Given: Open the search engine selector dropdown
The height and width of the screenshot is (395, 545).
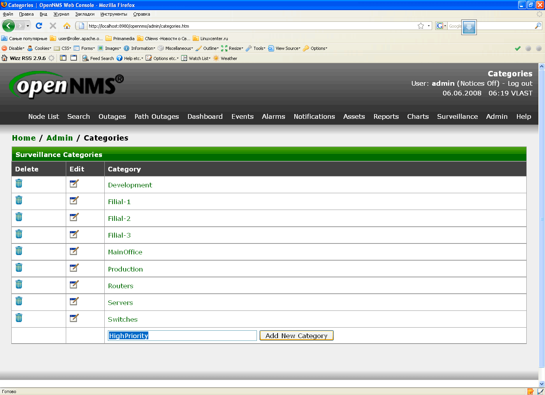Looking at the screenshot, I should click(441, 26).
